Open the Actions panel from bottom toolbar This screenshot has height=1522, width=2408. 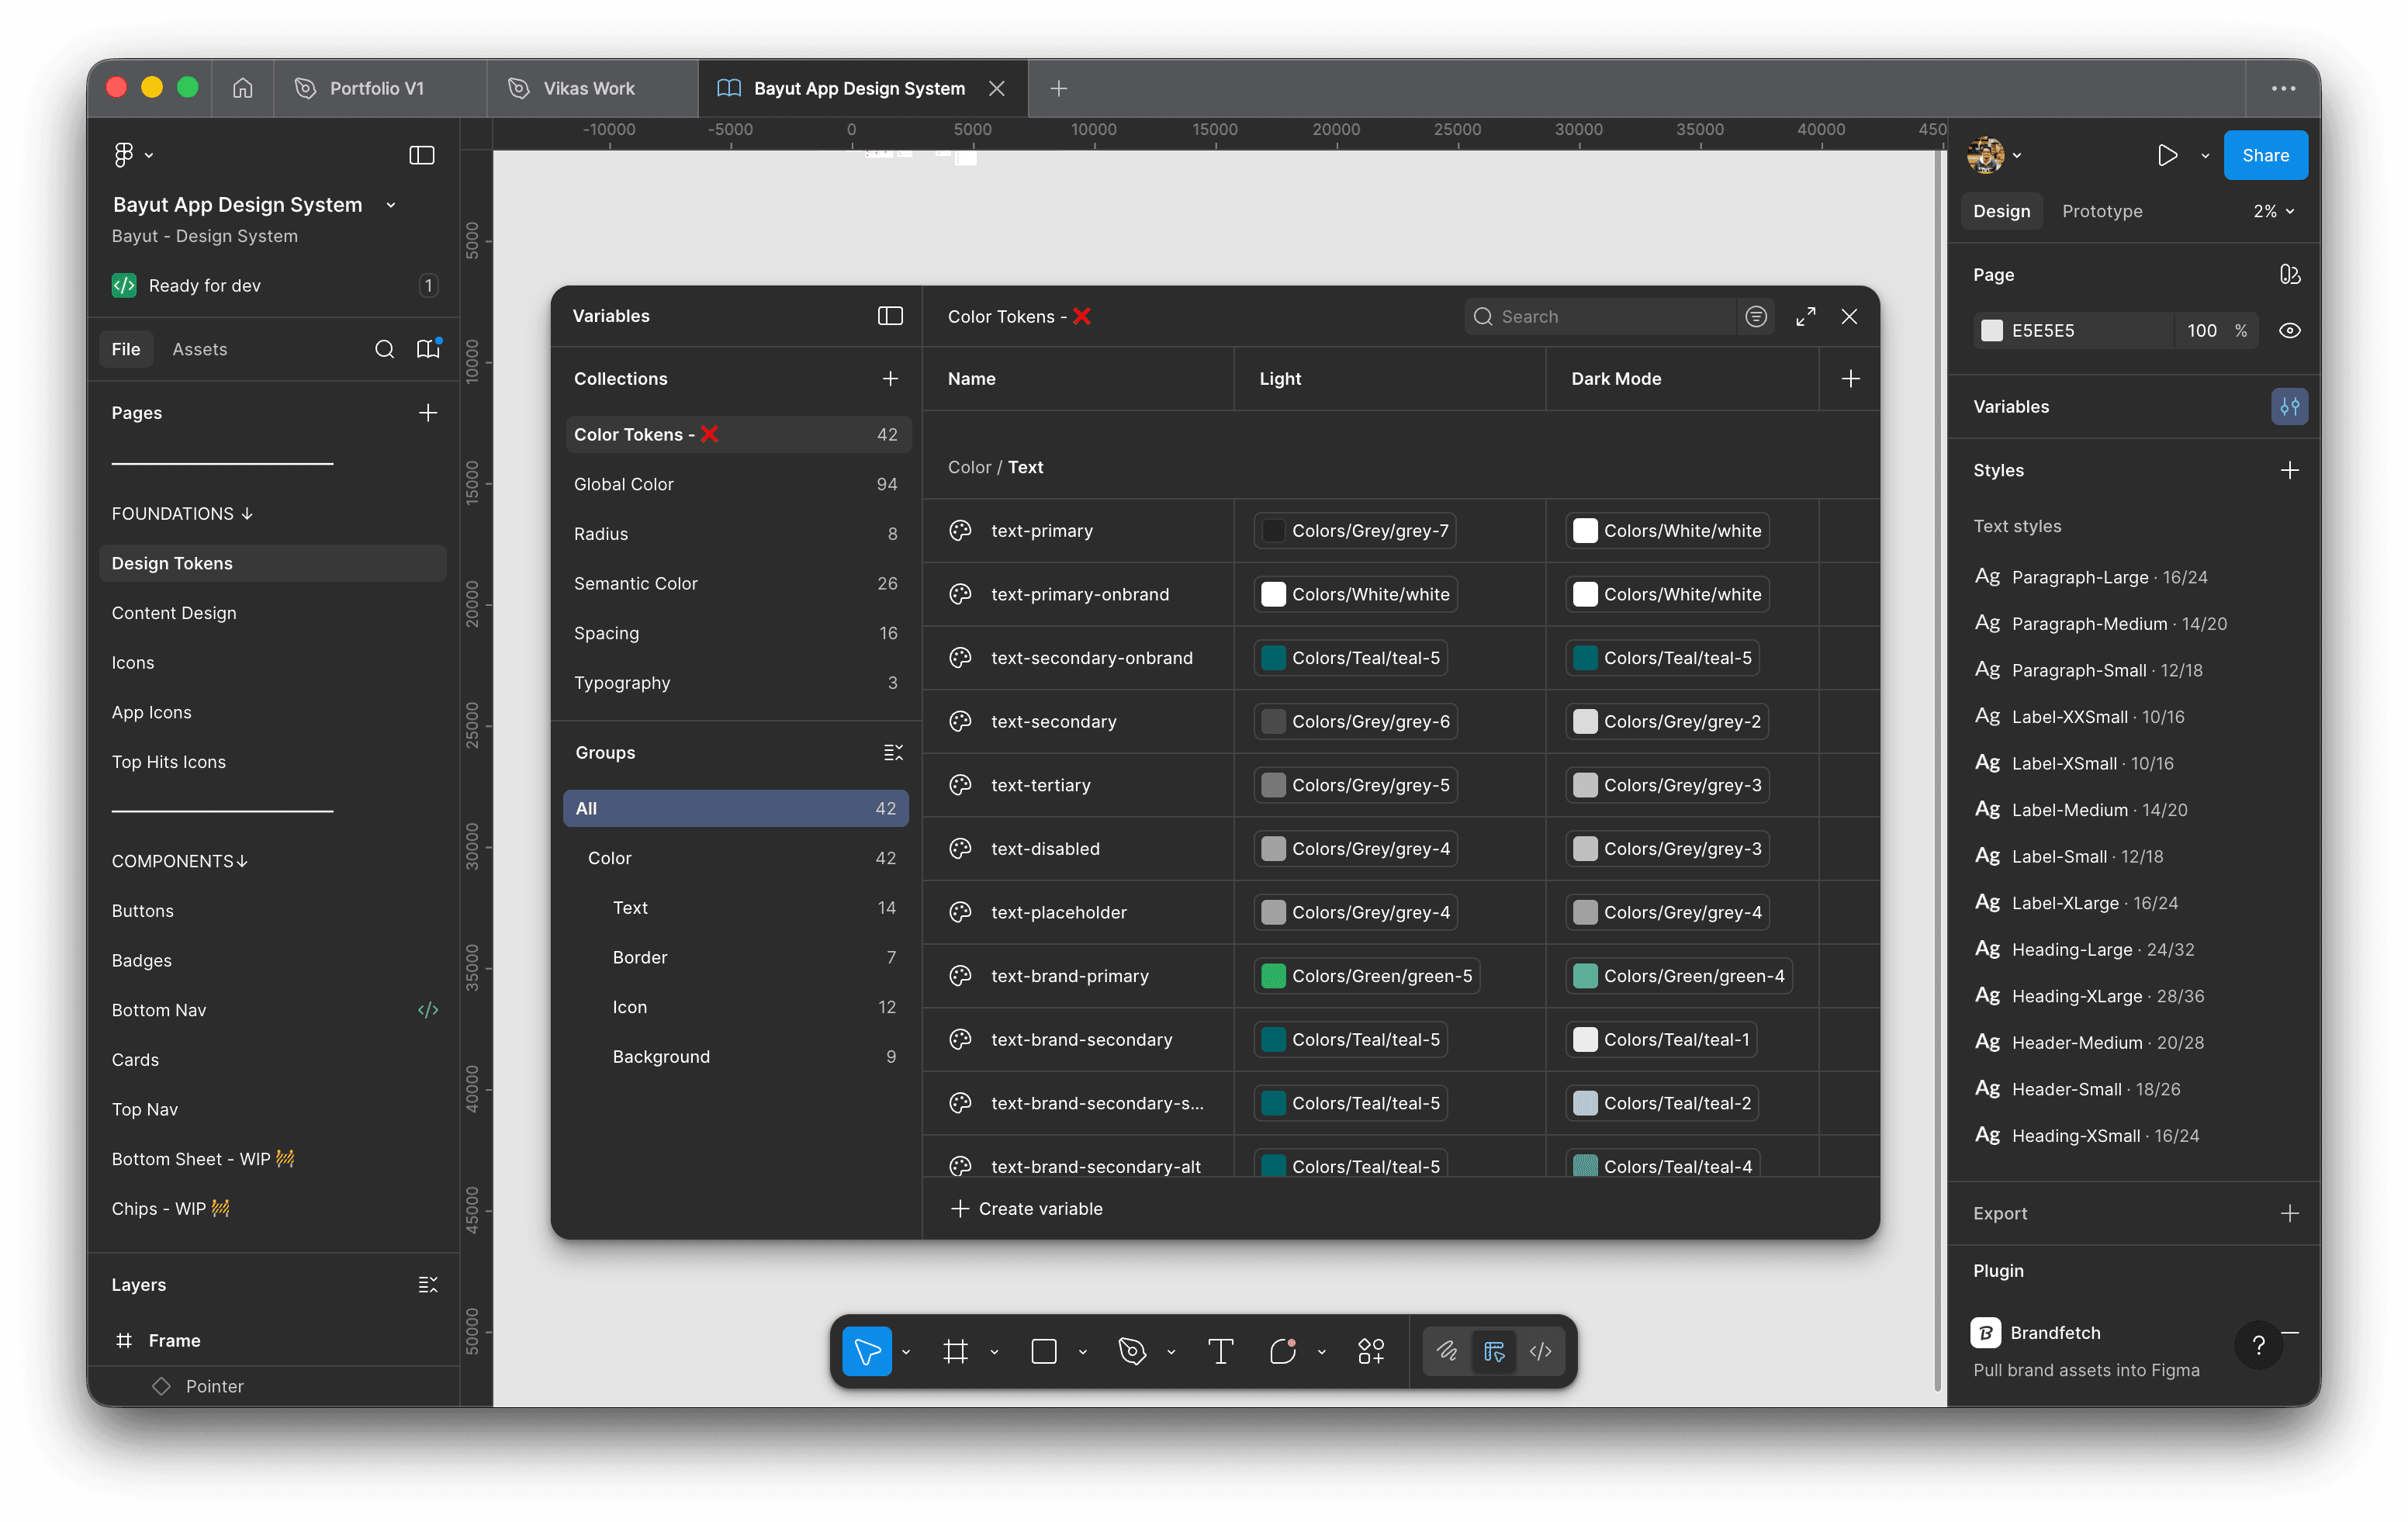(x=1370, y=1351)
